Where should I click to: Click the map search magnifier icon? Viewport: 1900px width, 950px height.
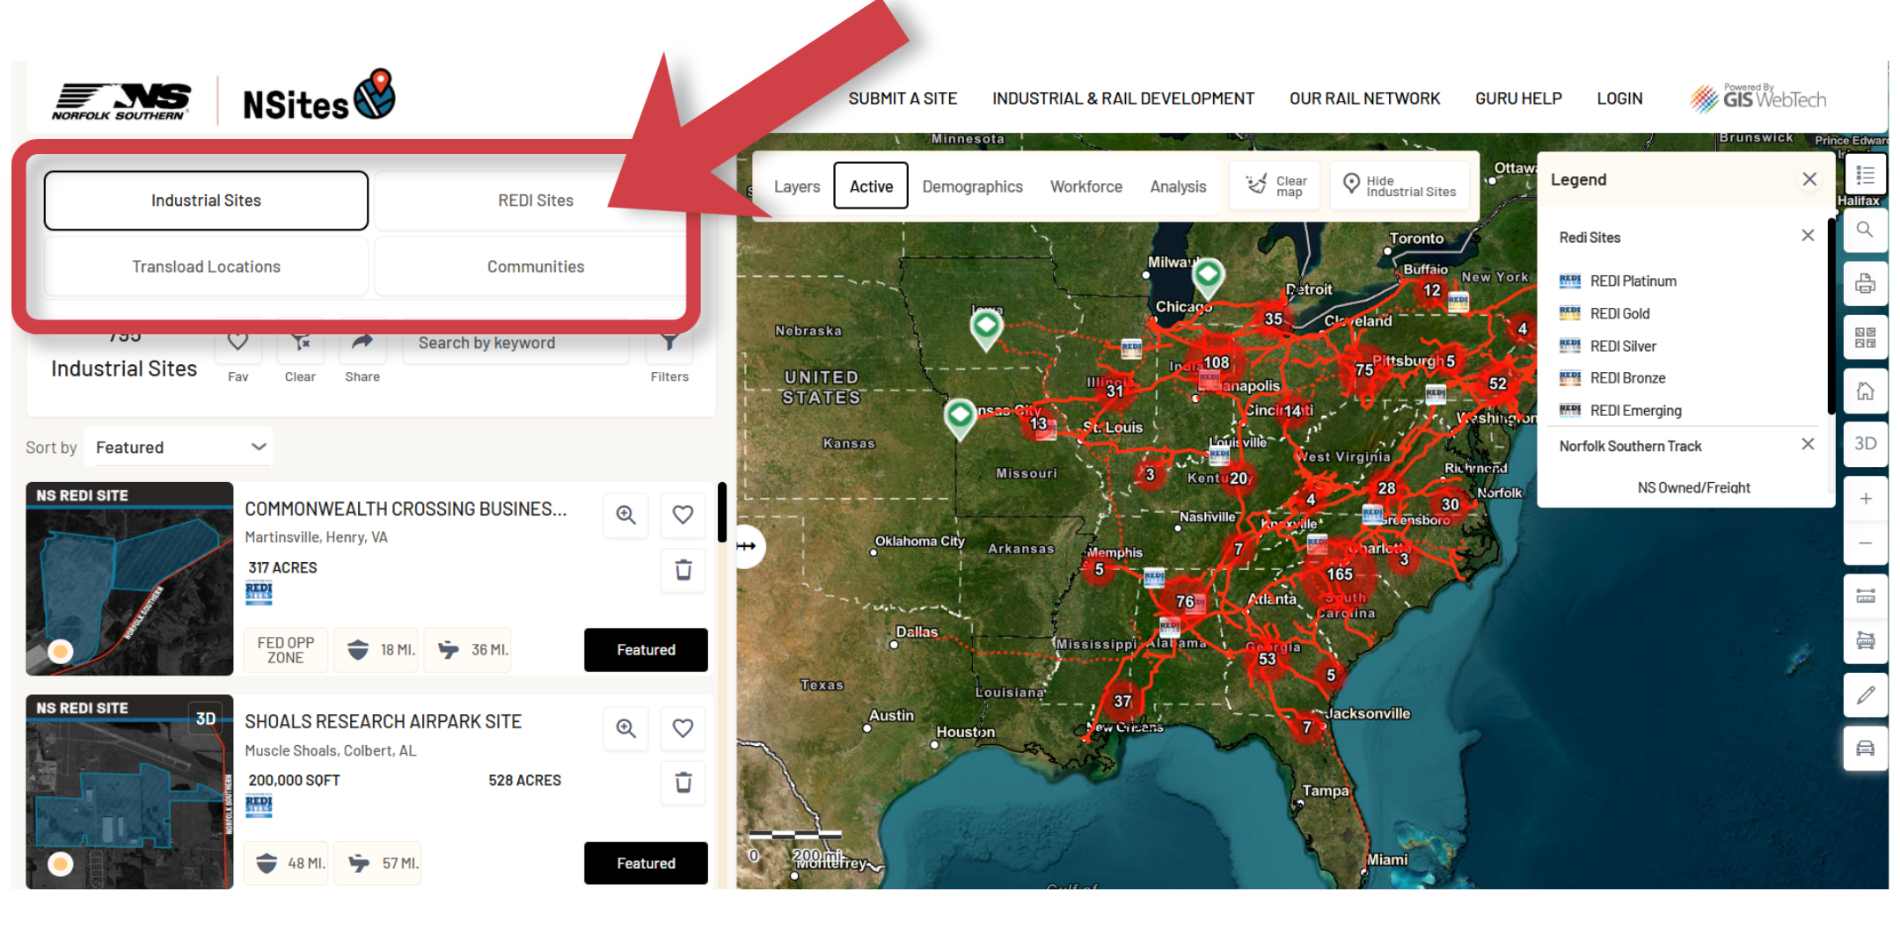1865,230
